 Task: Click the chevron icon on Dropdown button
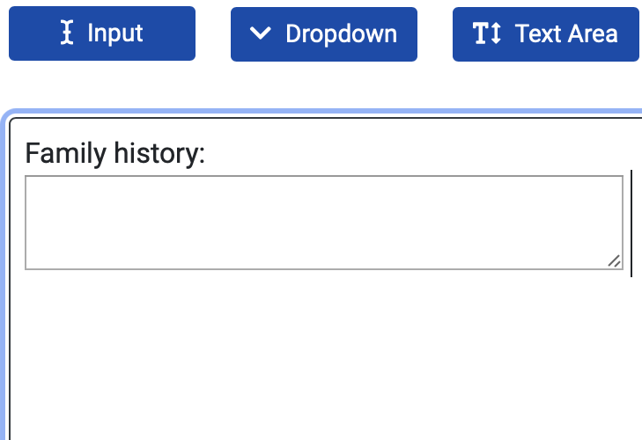point(261,33)
